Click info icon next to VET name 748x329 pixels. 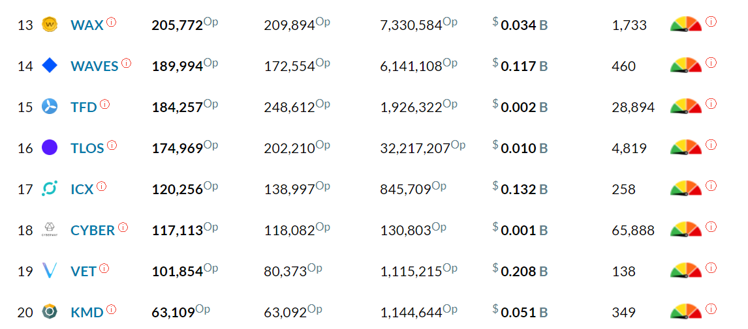pyautogui.click(x=104, y=268)
